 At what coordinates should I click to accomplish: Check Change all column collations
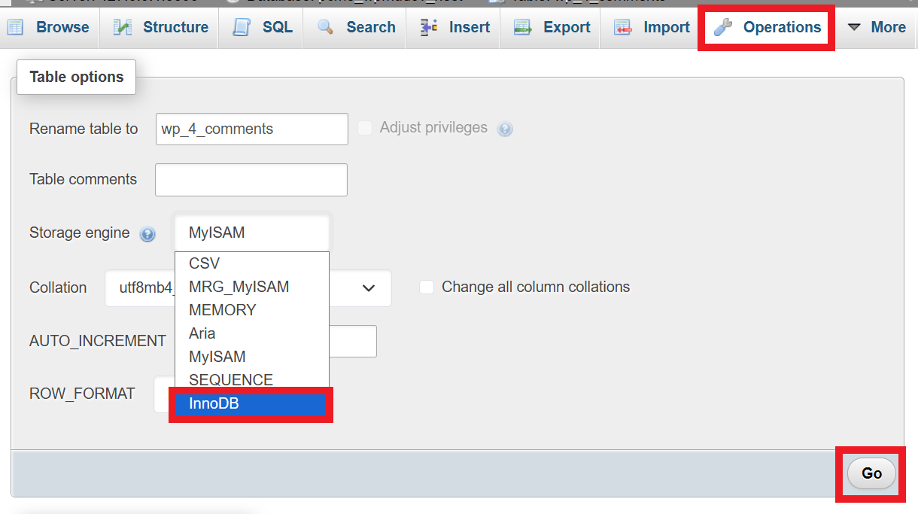pos(426,286)
